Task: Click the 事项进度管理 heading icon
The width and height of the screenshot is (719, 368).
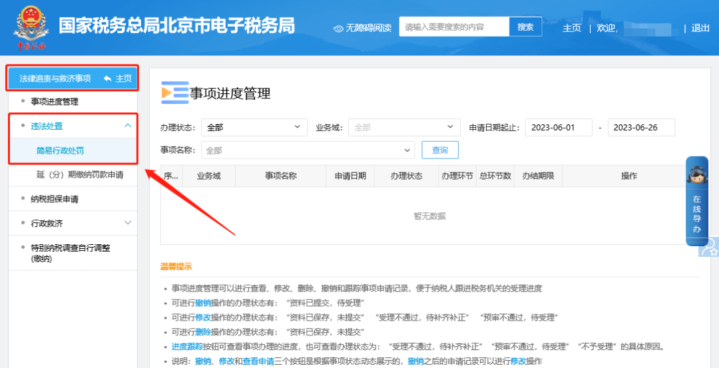Action: click(174, 92)
